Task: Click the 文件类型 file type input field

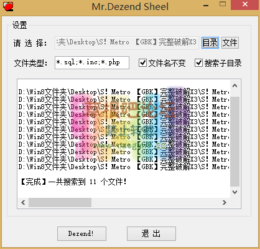Action: coord(92,62)
